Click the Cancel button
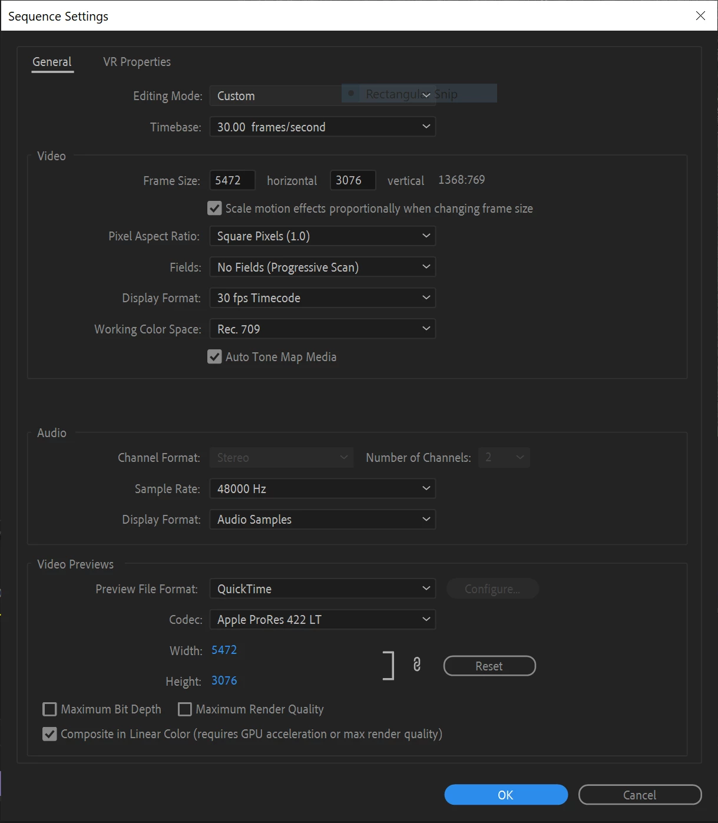 (x=640, y=795)
